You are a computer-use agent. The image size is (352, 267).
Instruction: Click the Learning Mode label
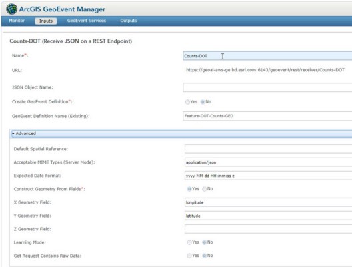[x=29, y=242]
